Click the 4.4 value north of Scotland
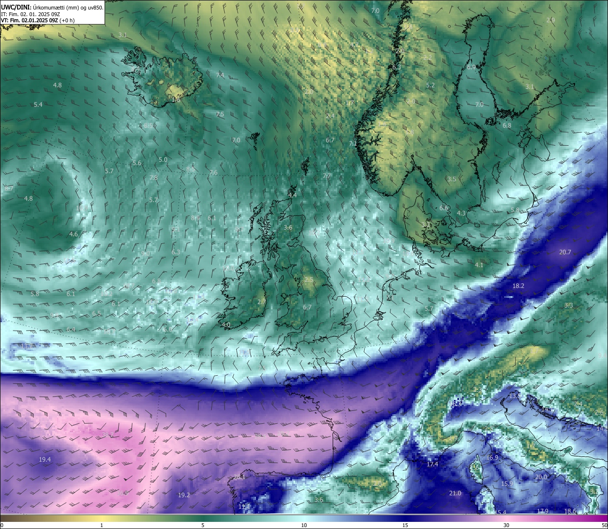The height and width of the screenshot is (529, 608). click(x=292, y=195)
